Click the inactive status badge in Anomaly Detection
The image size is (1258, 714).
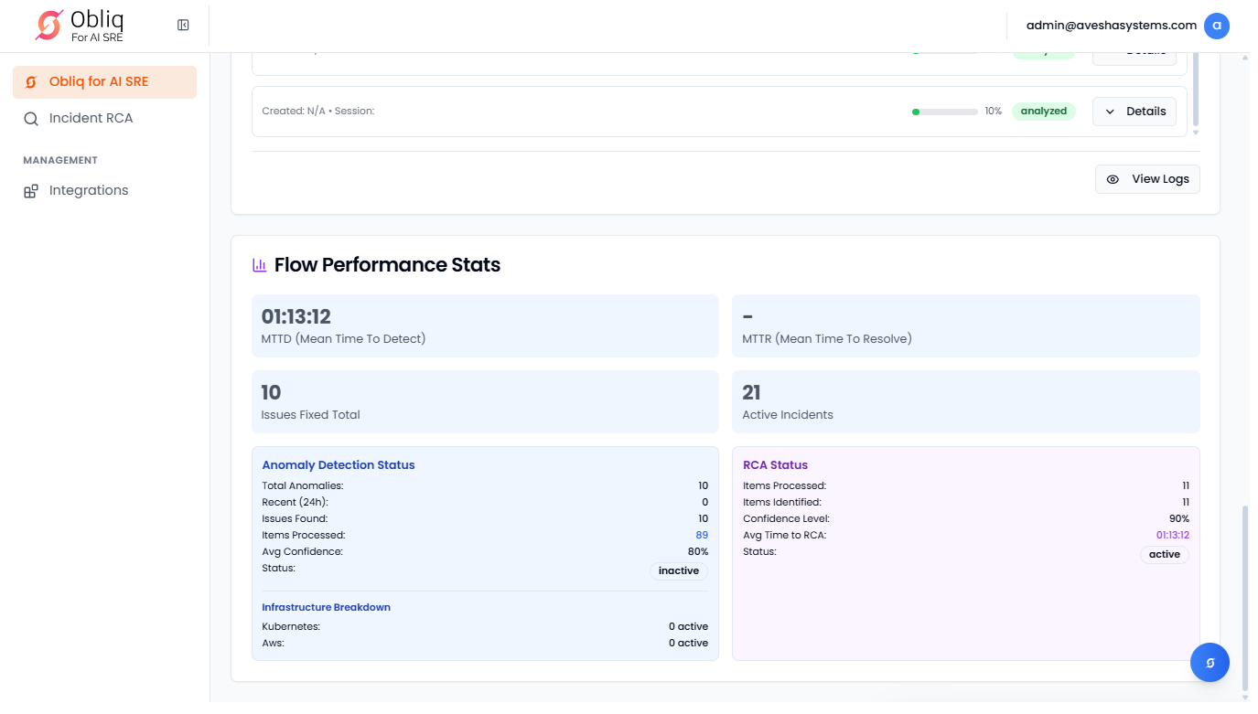click(678, 571)
